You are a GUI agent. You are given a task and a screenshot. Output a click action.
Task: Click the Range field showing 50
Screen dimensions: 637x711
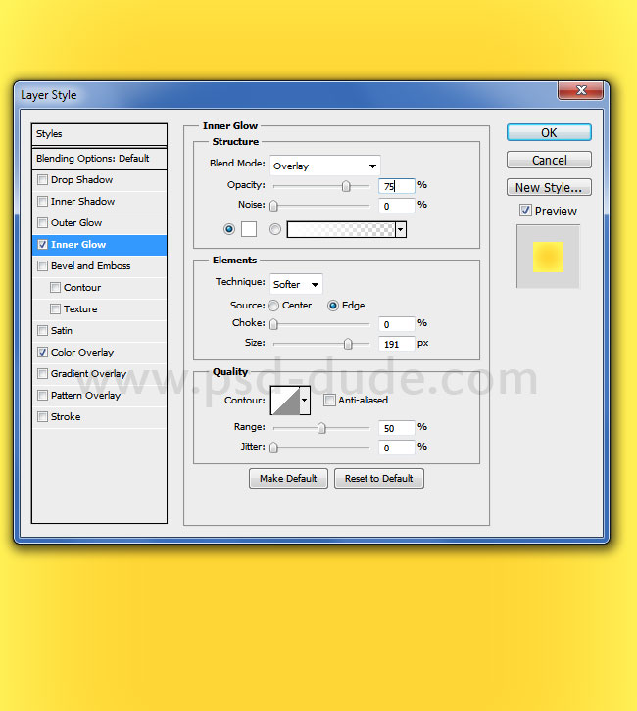tap(397, 428)
